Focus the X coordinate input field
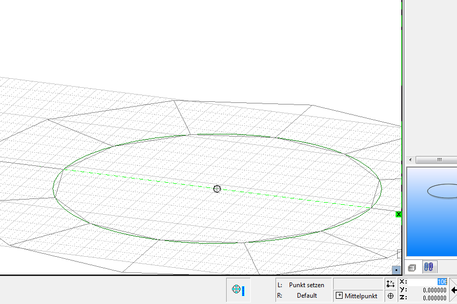This screenshot has height=304, width=457. [x=427, y=282]
